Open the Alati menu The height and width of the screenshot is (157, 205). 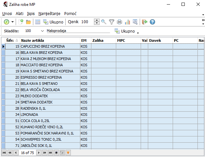20,14
